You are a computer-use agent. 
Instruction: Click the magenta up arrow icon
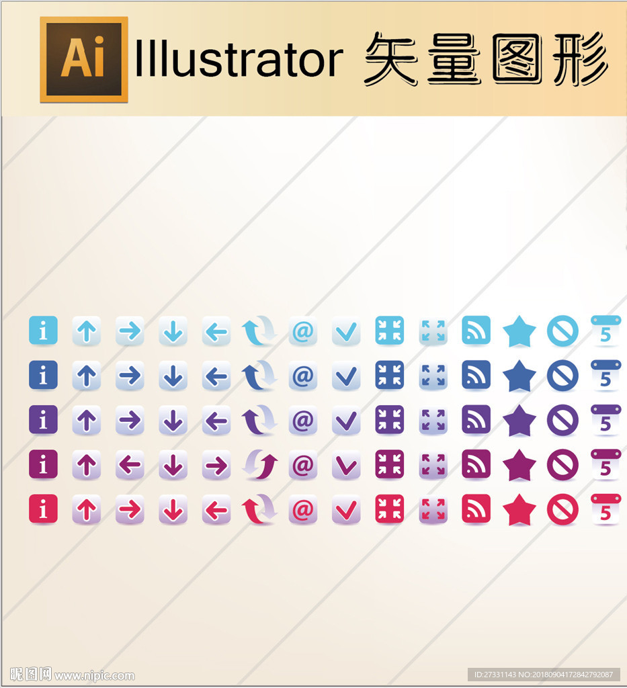87,465
